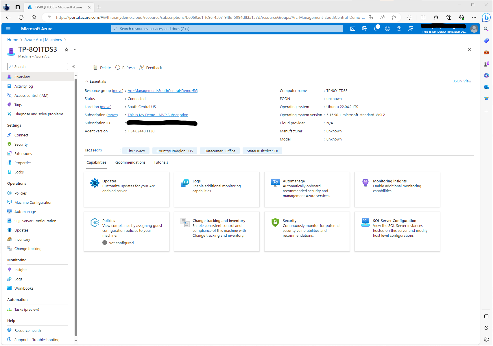Open the notifications bell
Screen dimensions: 493x346
click(376, 29)
